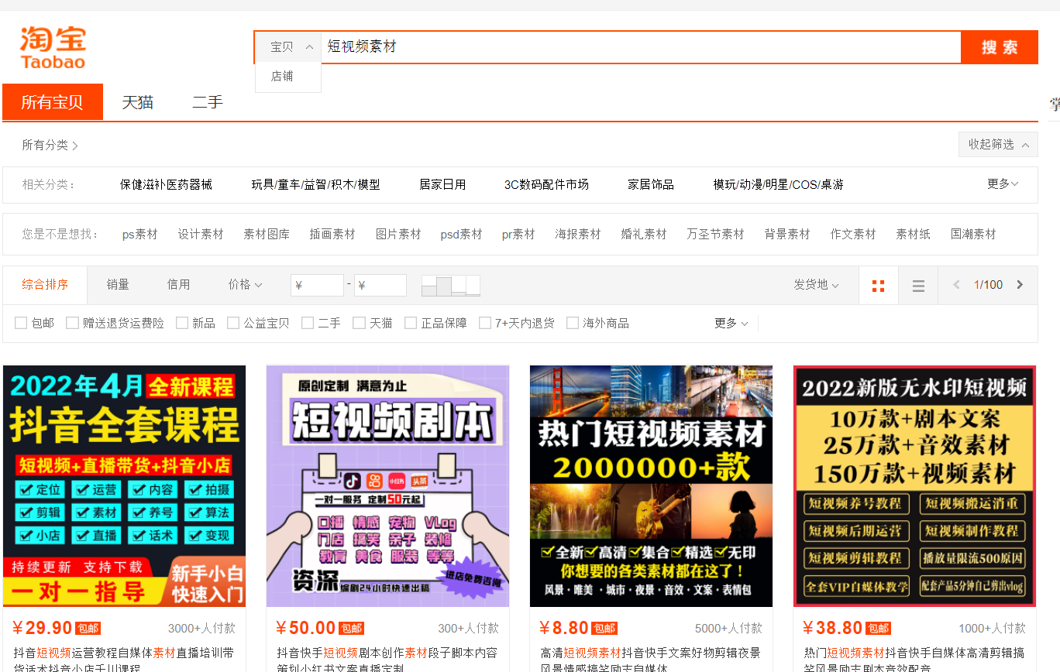Go to next results page arrow
The height and width of the screenshot is (672, 1060).
click(1020, 285)
